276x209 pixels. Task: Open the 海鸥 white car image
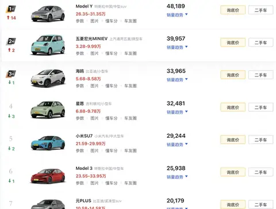pos(48,78)
